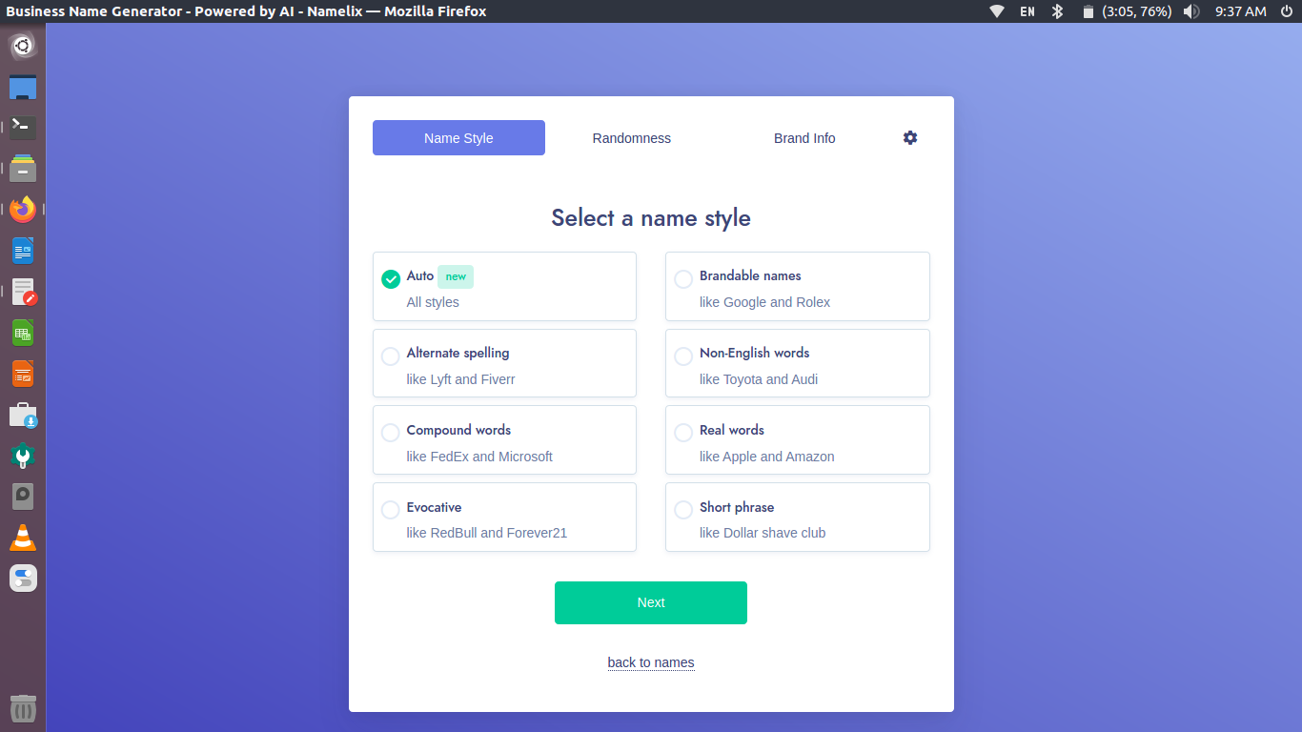This screenshot has width=1302, height=732.
Task: Open the settings gear beside Brand Info
Action: click(909, 137)
